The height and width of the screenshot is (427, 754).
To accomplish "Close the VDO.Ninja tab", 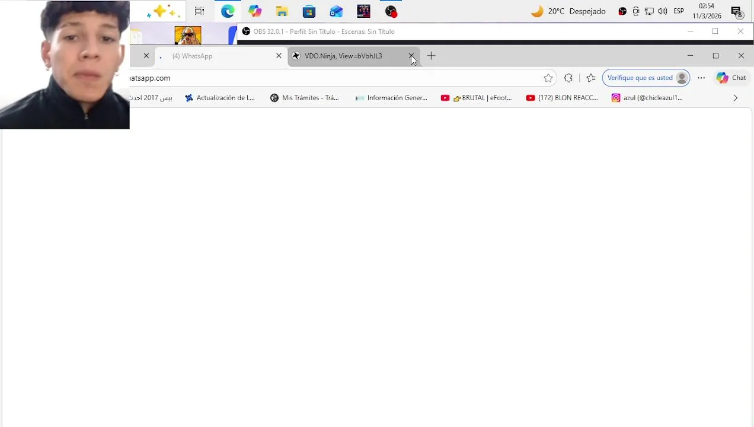I will click(x=411, y=56).
